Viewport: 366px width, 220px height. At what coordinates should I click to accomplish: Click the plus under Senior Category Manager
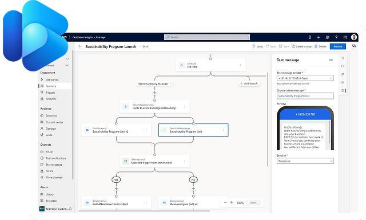155,93
